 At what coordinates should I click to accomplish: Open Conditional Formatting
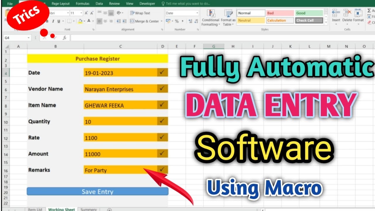pos(210,18)
